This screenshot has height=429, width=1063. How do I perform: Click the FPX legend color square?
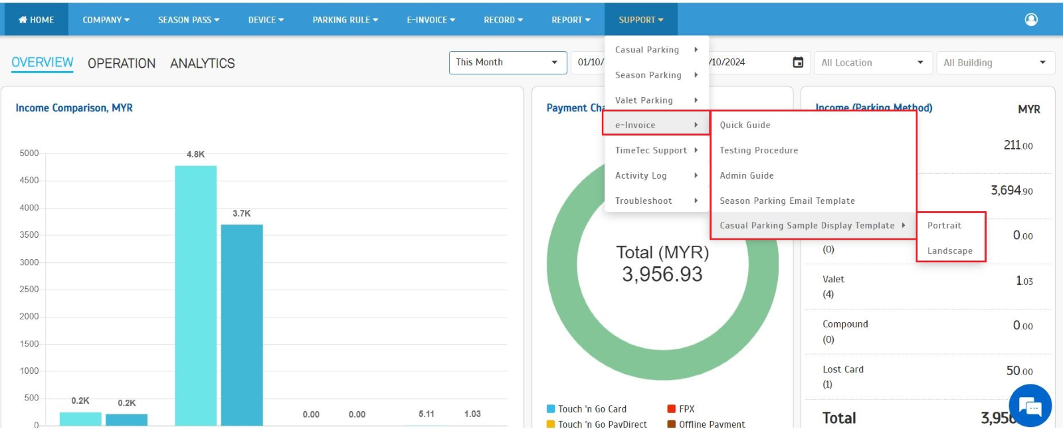671,409
